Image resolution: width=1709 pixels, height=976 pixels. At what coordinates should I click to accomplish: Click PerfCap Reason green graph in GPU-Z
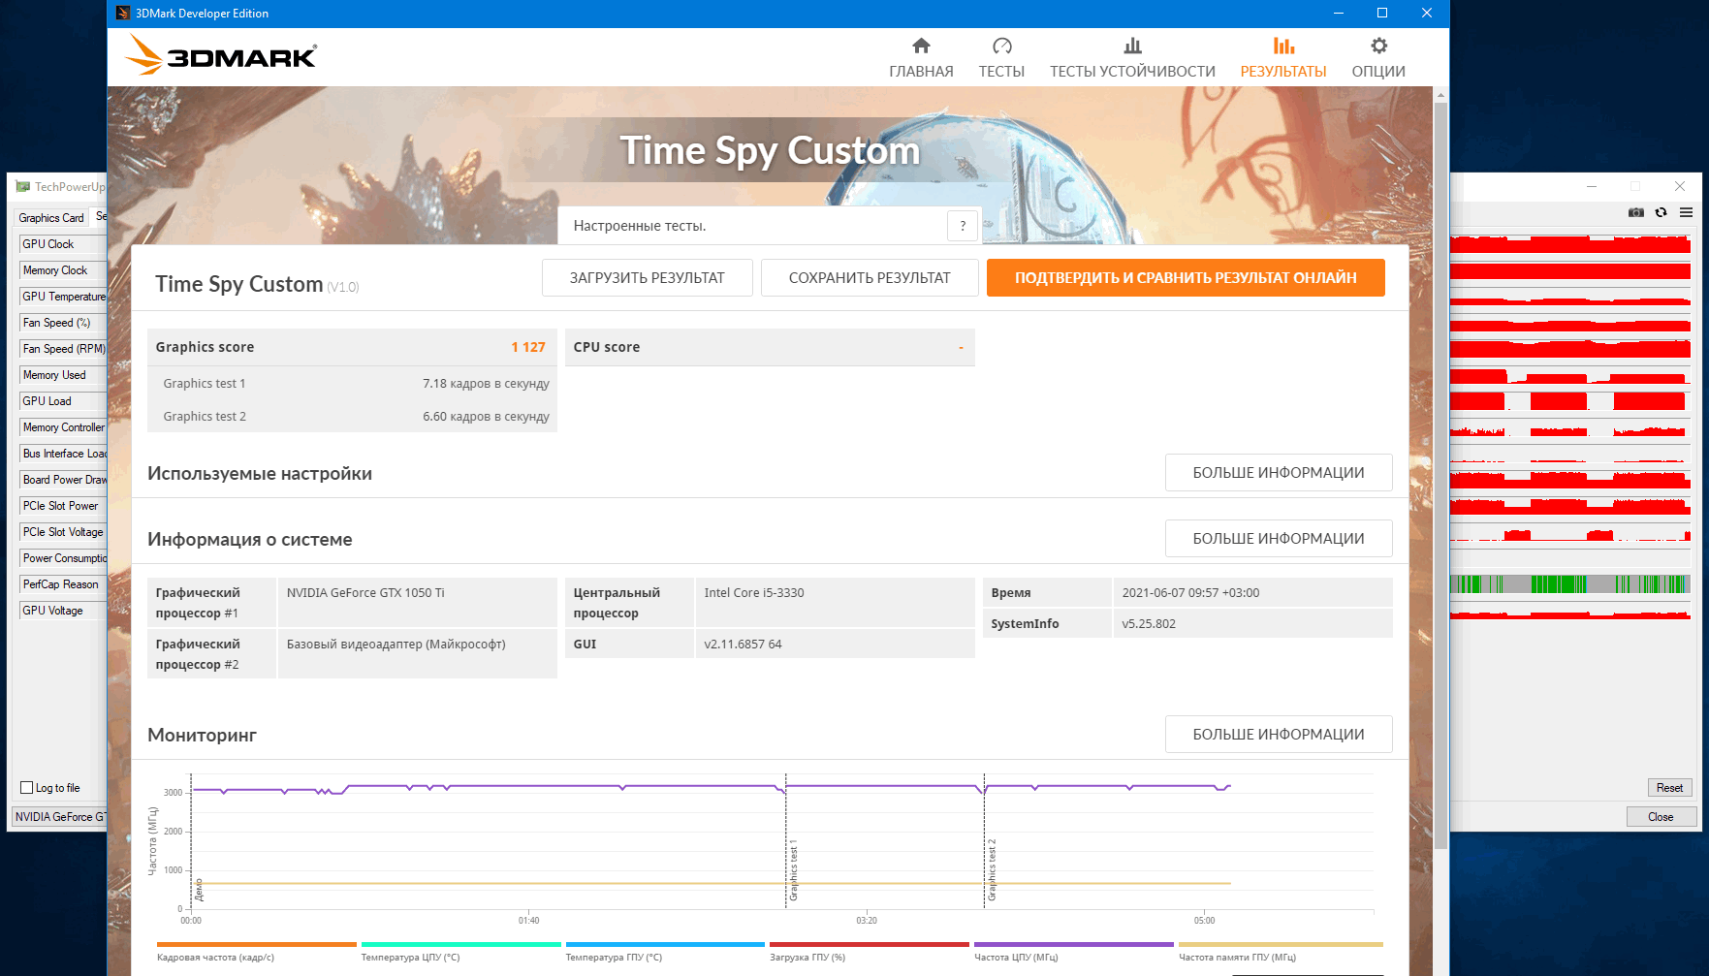(1570, 583)
